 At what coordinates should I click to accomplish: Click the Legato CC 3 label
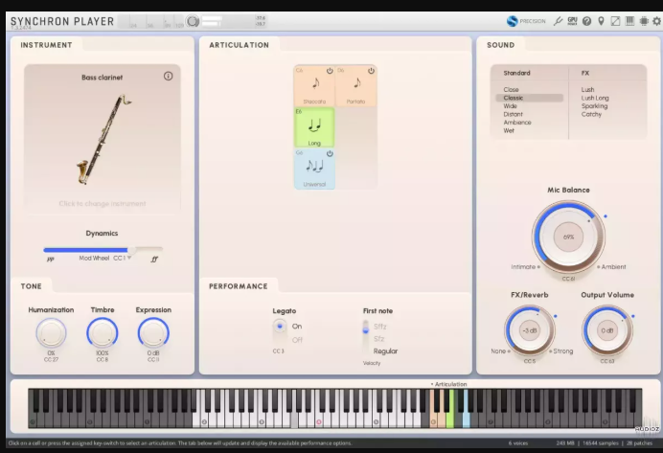(x=278, y=351)
